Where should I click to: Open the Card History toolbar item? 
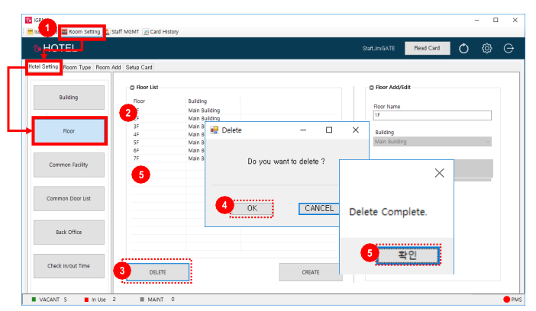tap(161, 32)
